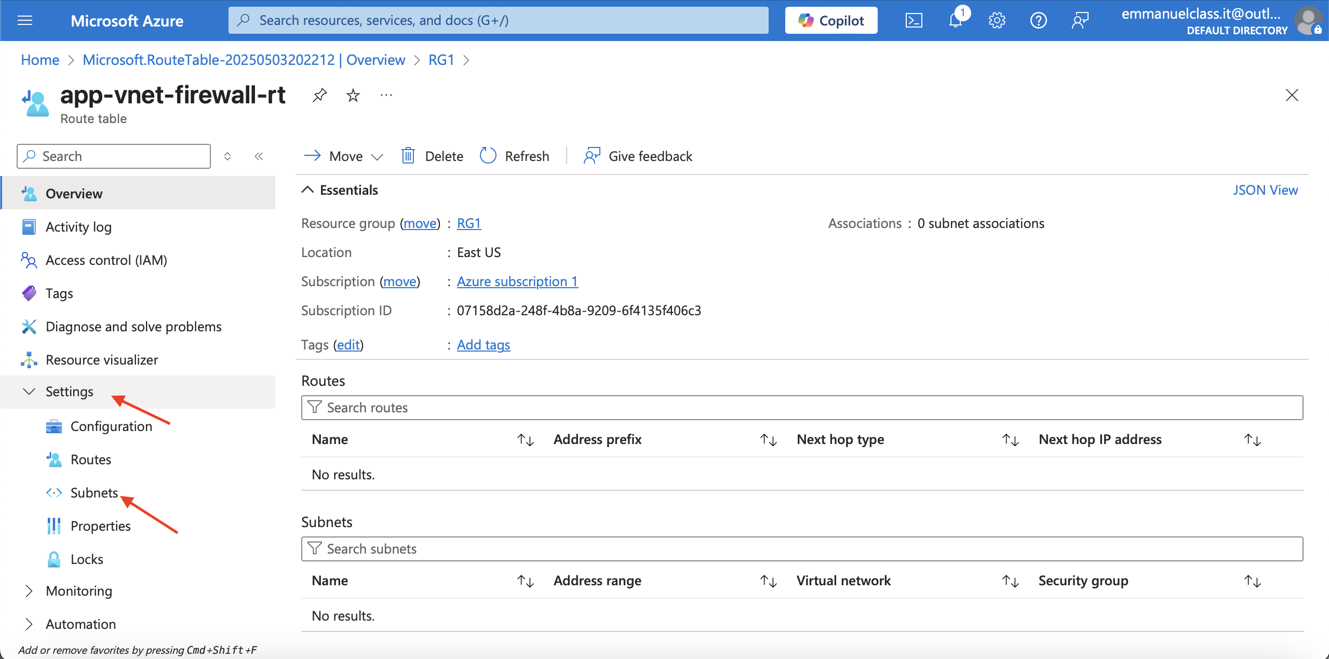Open Cloud Shell from the top bar
This screenshot has height=659, width=1329.
pos(914,20)
